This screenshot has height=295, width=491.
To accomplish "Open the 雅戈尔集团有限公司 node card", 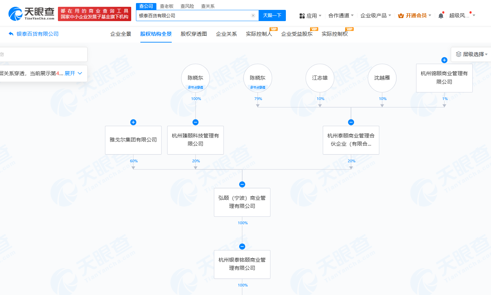I will tap(133, 140).
